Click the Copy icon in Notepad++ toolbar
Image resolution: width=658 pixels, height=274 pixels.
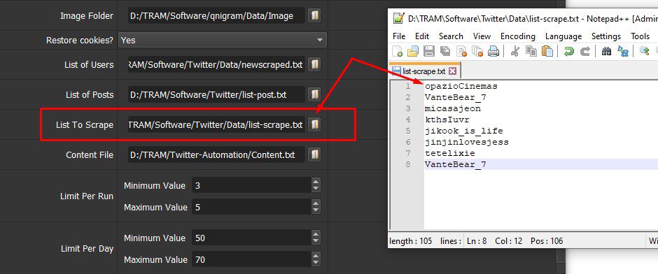tap(531, 52)
